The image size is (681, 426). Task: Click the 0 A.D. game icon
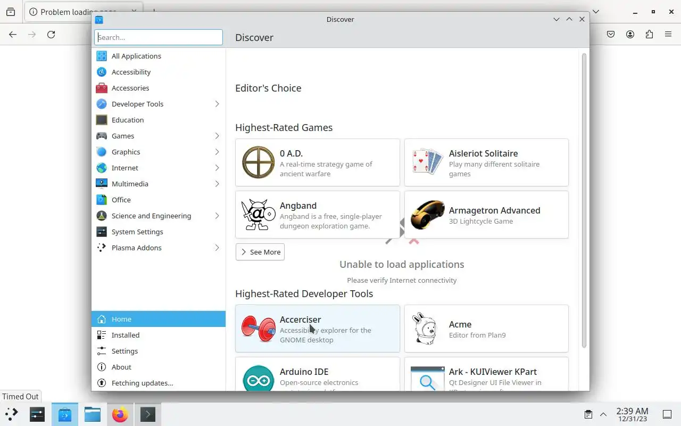259,162
